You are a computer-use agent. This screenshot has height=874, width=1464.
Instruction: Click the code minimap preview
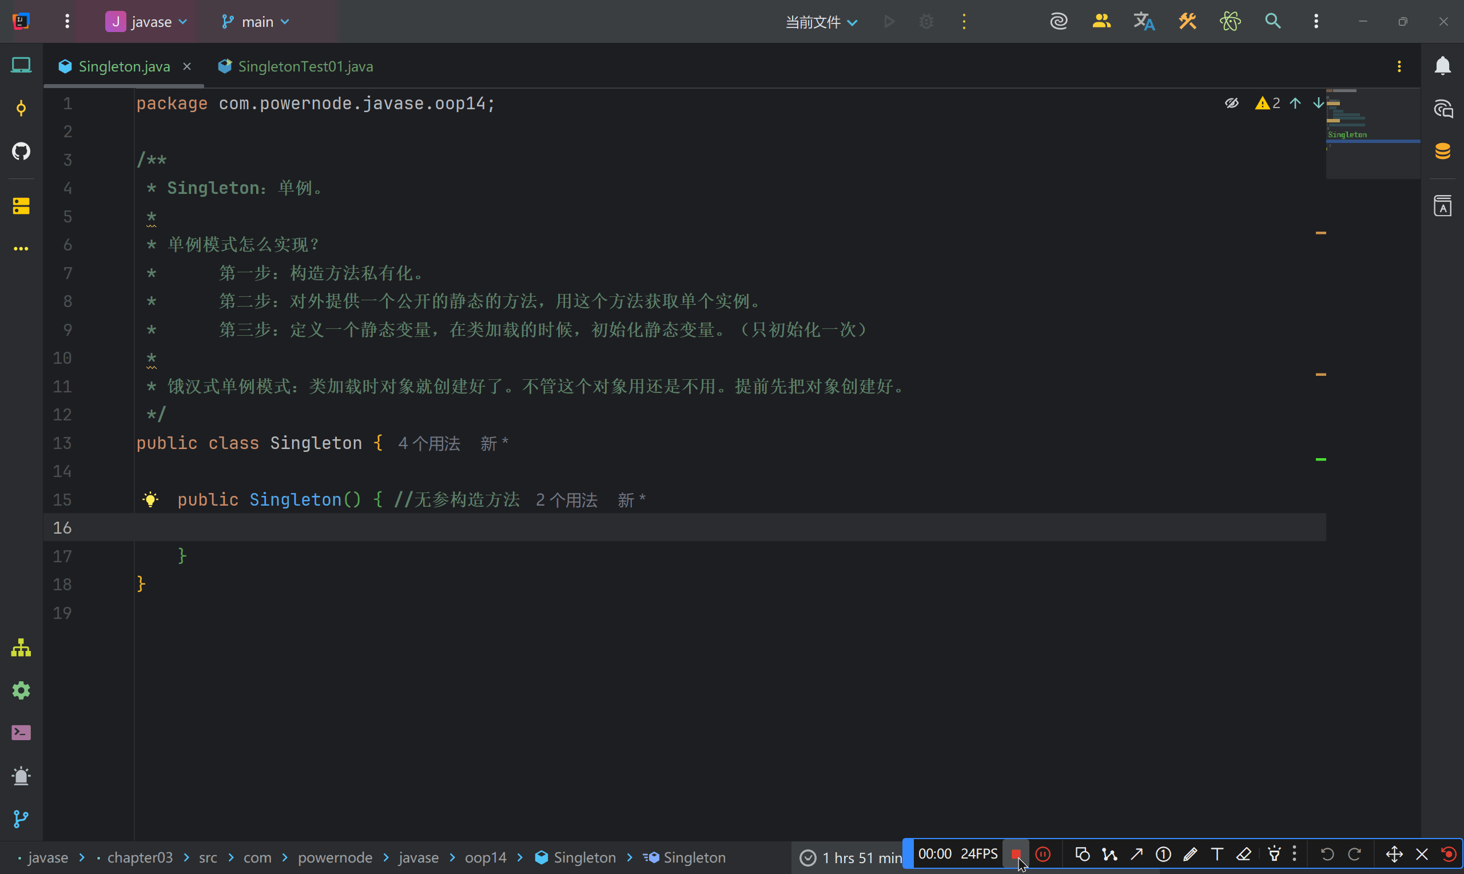pyautogui.click(x=1372, y=133)
